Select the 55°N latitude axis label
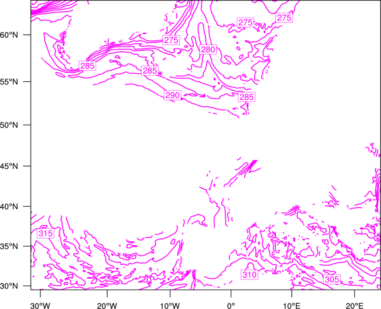 point(9,82)
